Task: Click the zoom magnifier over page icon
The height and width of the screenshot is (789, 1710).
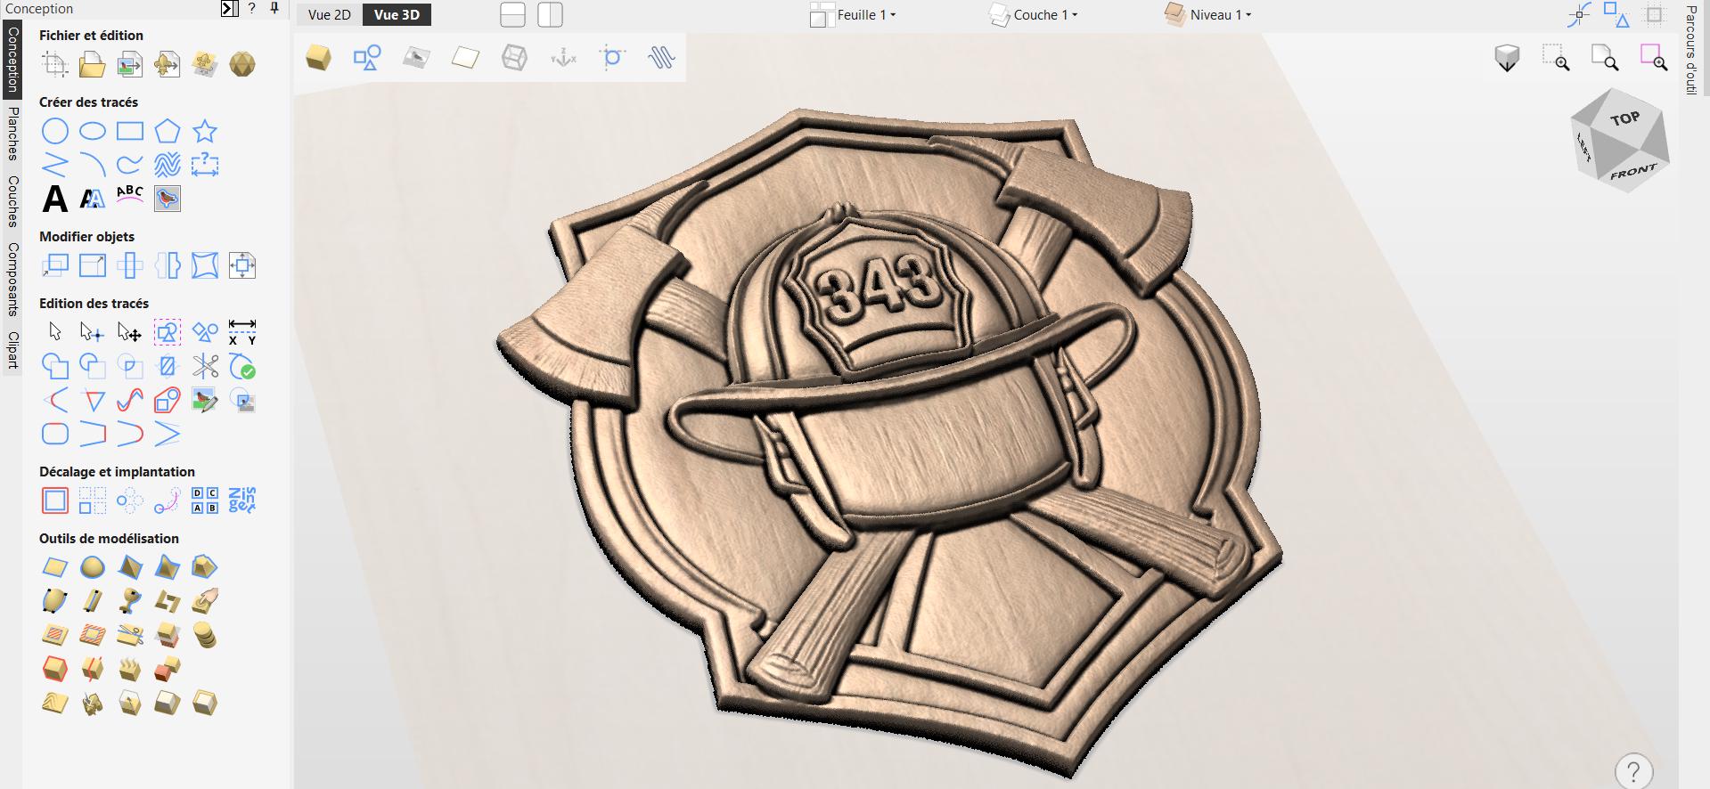Action: (1605, 58)
